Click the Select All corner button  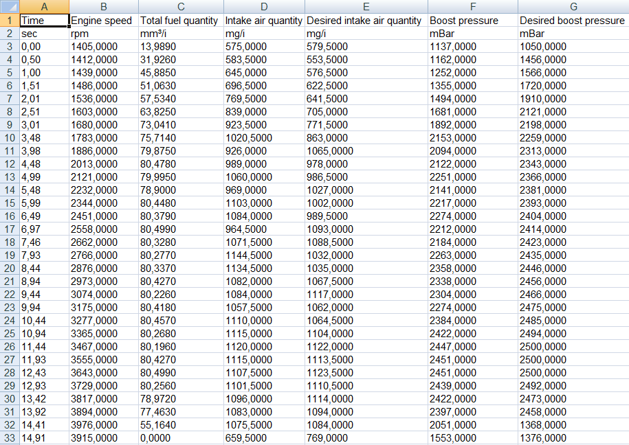tap(10, 6)
